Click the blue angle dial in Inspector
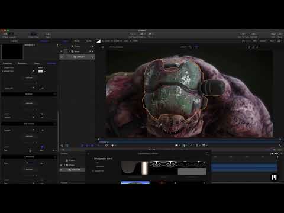 42,147
